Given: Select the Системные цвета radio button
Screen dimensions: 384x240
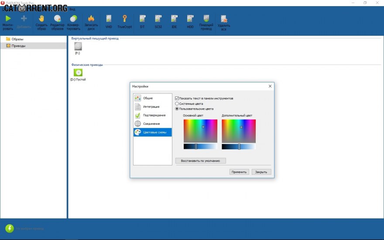Looking at the screenshot, I should [177, 103].
